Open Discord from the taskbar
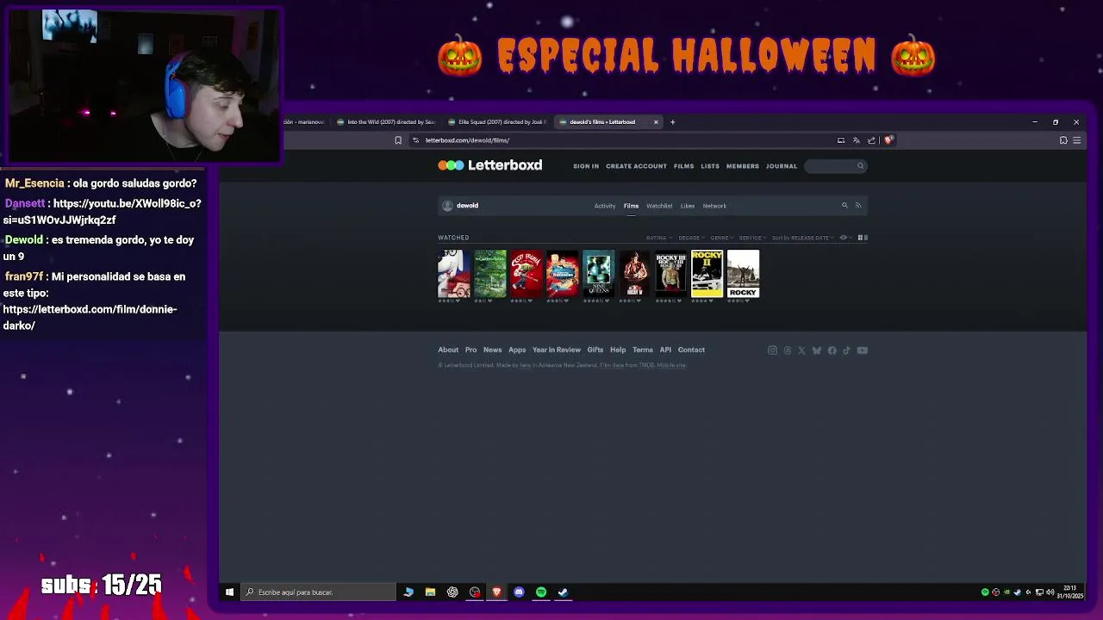The image size is (1103, 620). (519, 592)
